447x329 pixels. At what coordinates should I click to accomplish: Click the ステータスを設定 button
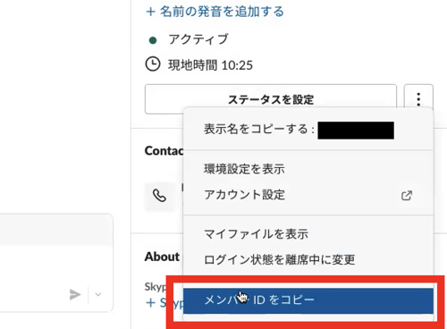point(271,99)
